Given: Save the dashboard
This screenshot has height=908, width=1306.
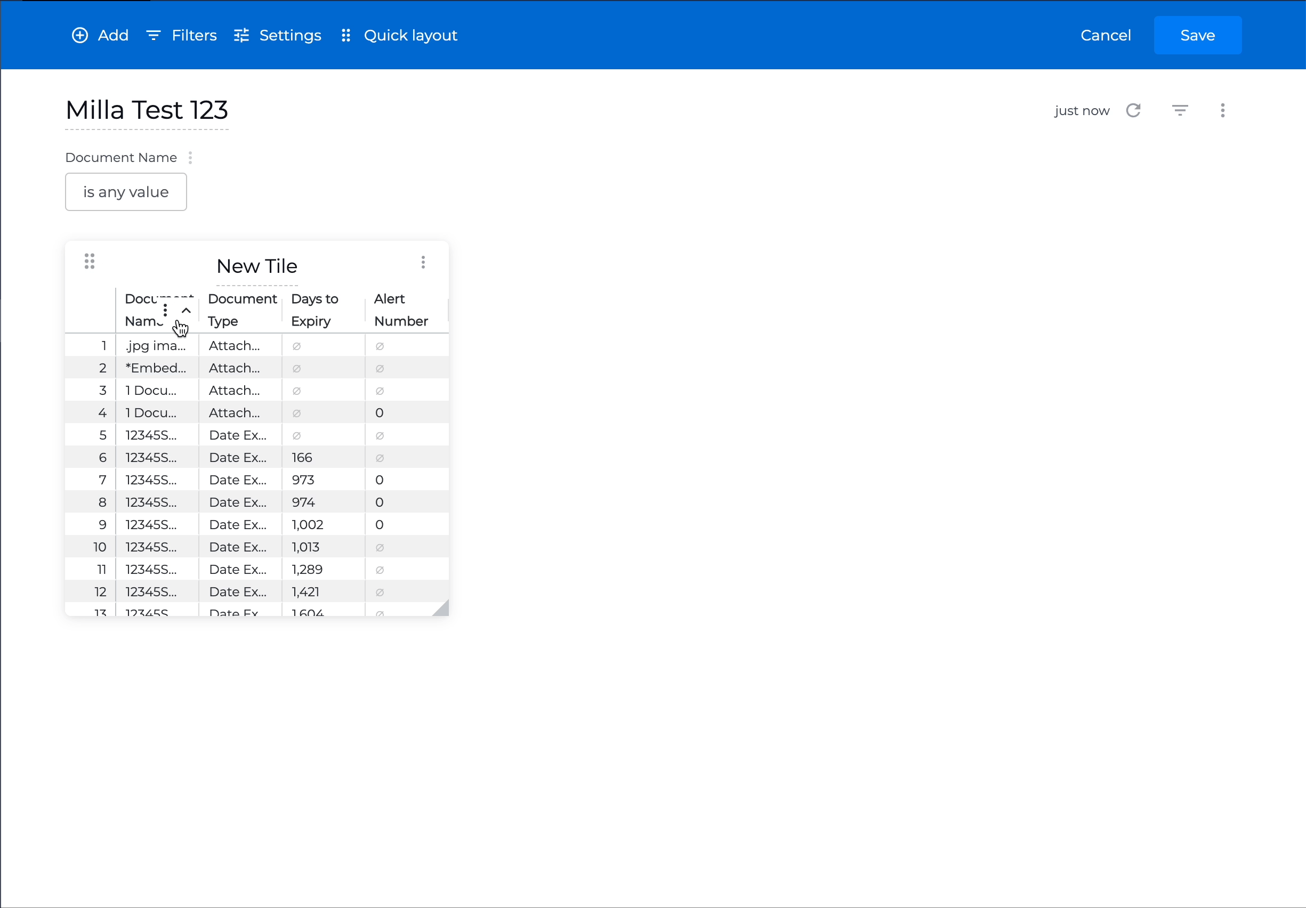Looking at the screenshot, I should (x=1197, y=35).
